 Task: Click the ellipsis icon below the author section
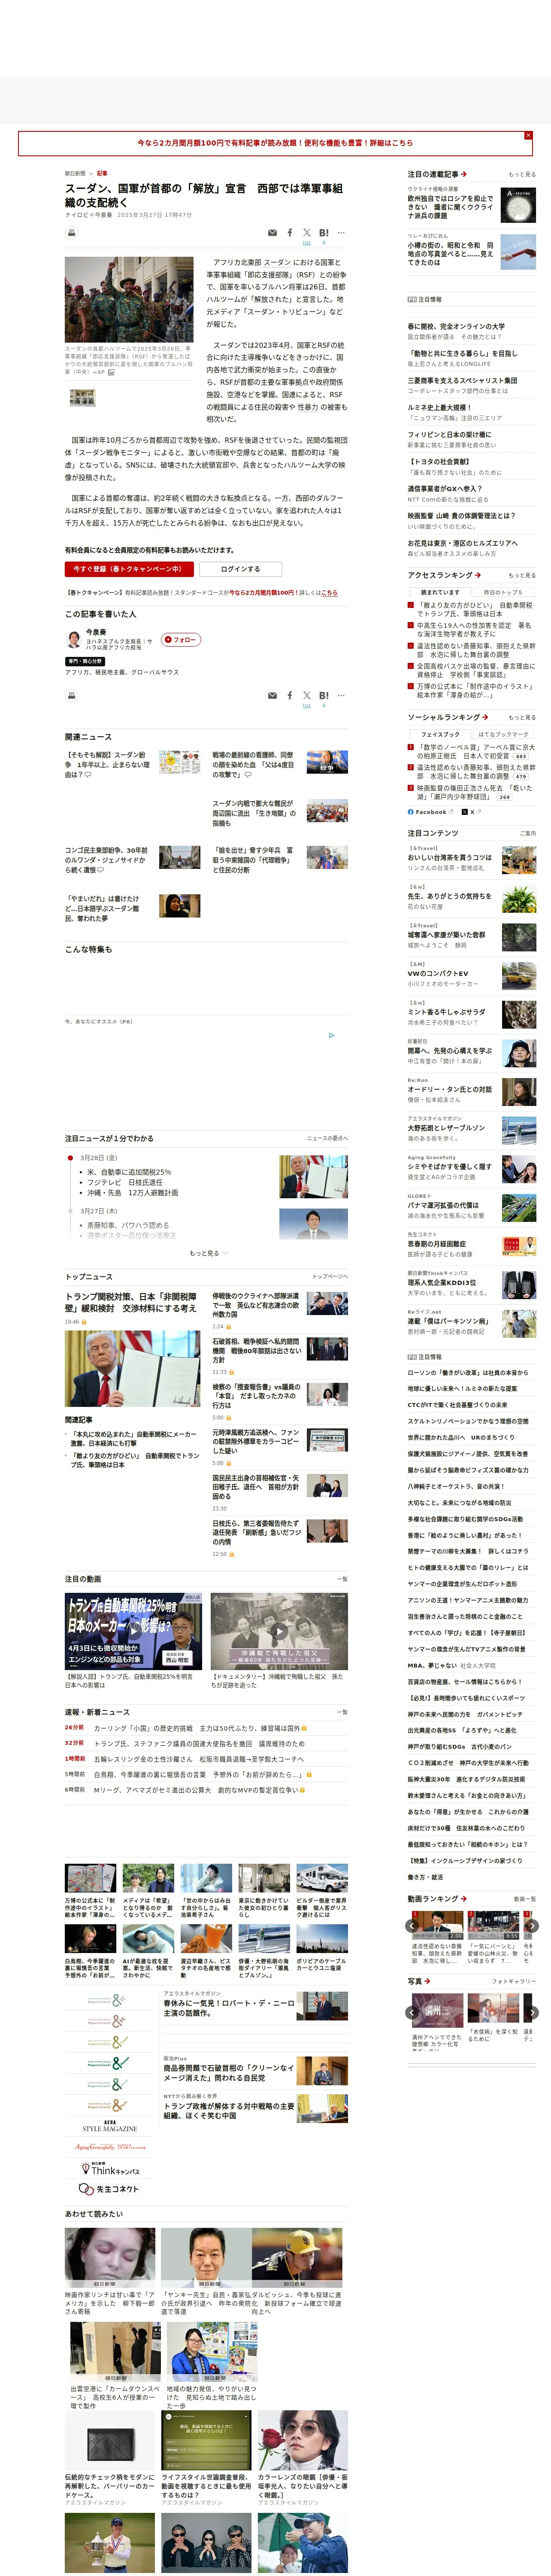pyautogui.click(x=341, y=695)
